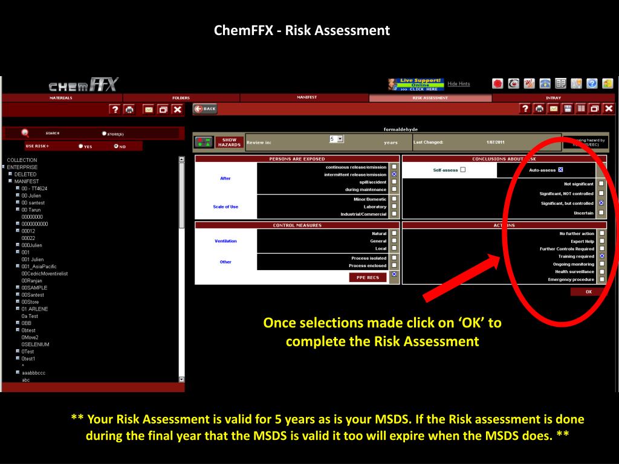Select the Risk Assessment tab
The image size is (619, 464).
pos(430,97)
